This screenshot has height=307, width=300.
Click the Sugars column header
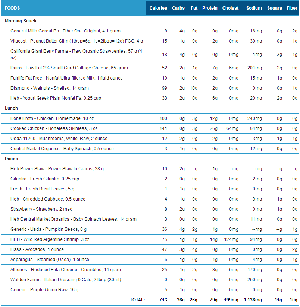(x=274, y=8)
